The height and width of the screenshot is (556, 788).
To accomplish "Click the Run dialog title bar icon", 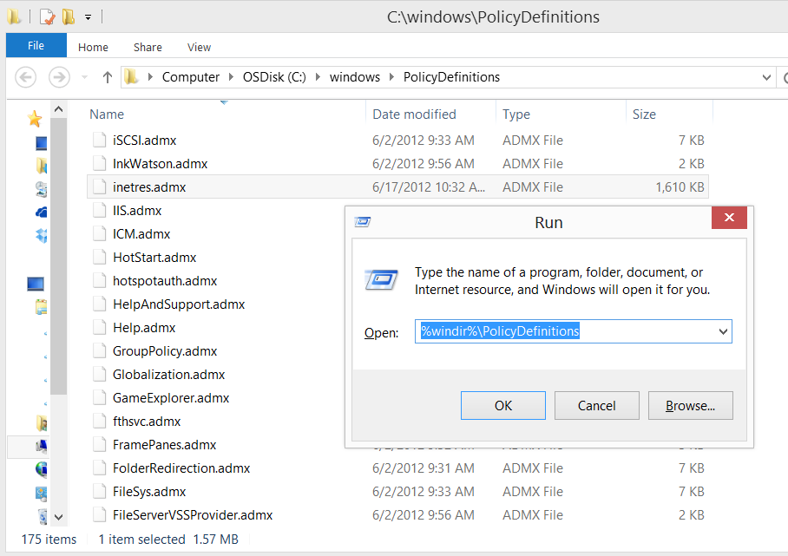I will [363, 222].
